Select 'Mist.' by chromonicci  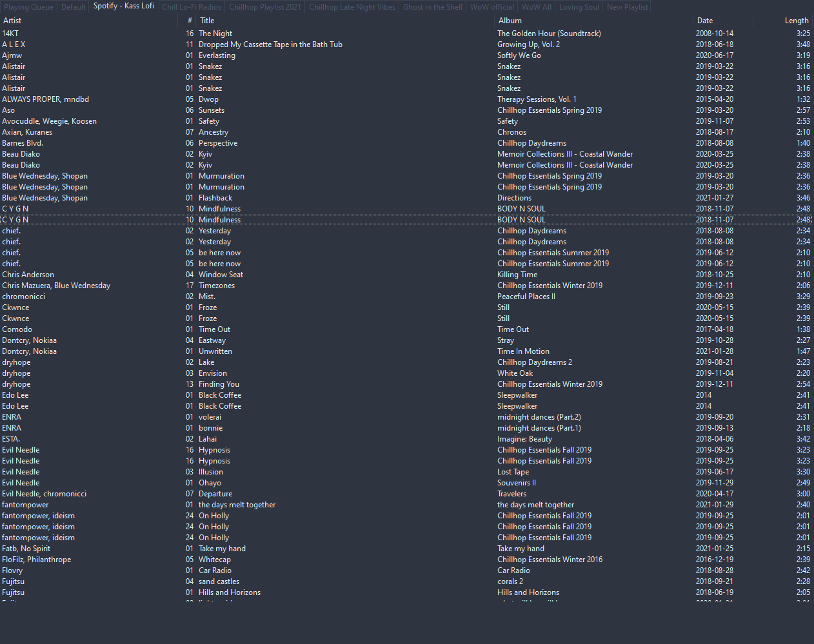click(206, 297)
